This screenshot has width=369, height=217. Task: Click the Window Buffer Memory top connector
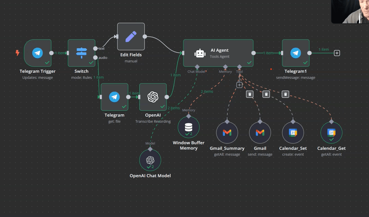(x=189, y=116)
